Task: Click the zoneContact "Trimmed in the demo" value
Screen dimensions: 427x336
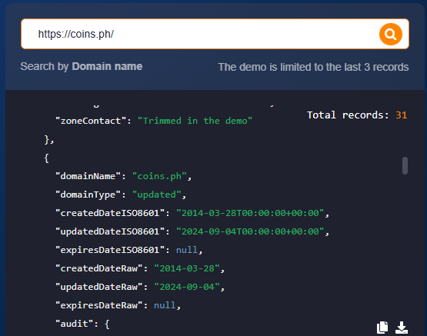Action: point(195,121)
